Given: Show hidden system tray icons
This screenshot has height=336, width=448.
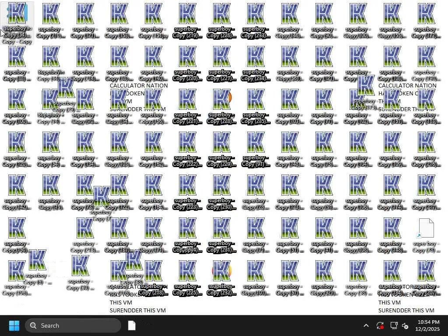Looking at the screenshot, I should 366,325.
